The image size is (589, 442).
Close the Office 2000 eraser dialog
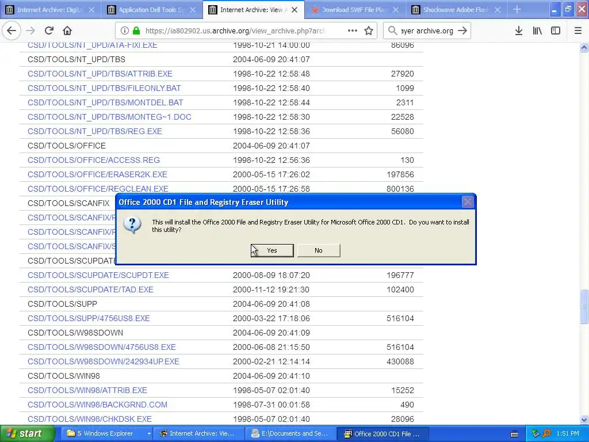468,202
